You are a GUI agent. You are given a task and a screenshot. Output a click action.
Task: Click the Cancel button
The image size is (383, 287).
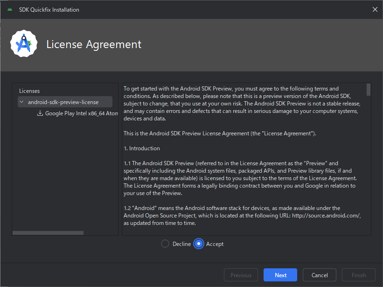point(320,275)
